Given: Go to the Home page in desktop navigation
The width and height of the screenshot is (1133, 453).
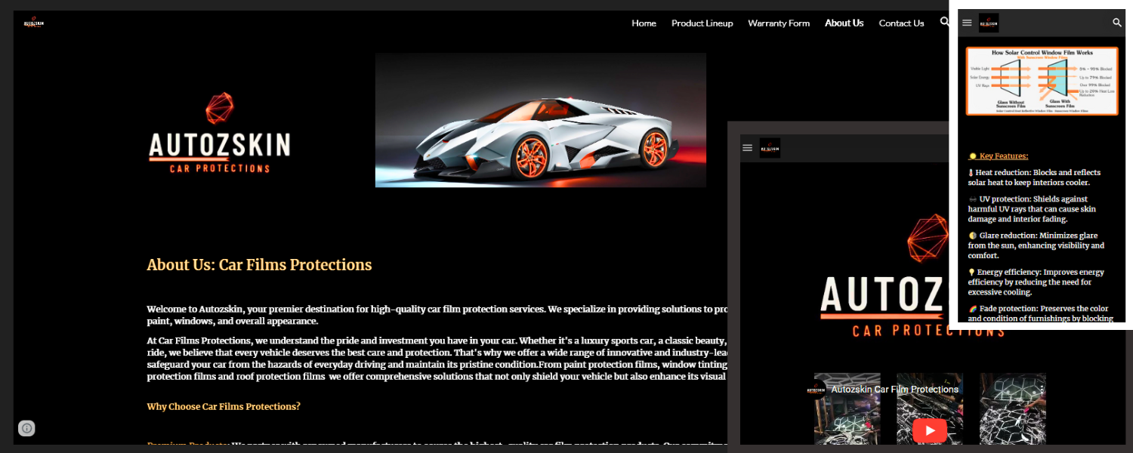Looking at the screenshot, I should click(644, 23).
